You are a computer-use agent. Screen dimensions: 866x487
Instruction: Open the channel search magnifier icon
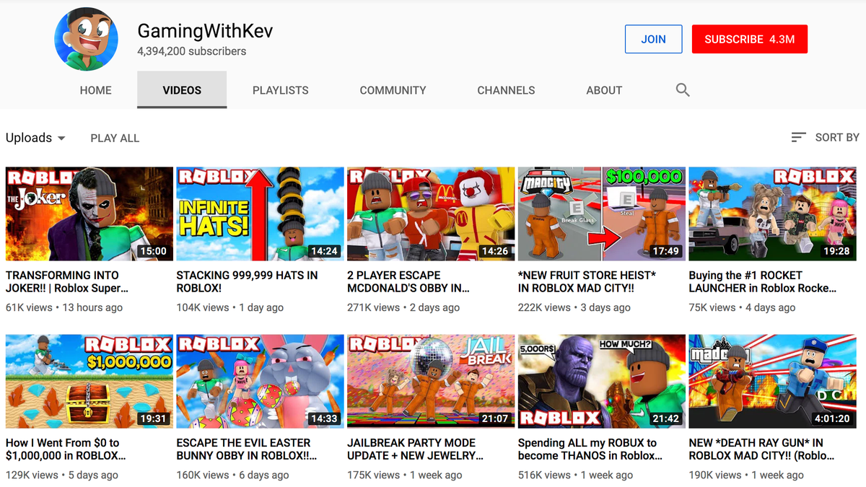pyautogui.click(x=683, y=90)
